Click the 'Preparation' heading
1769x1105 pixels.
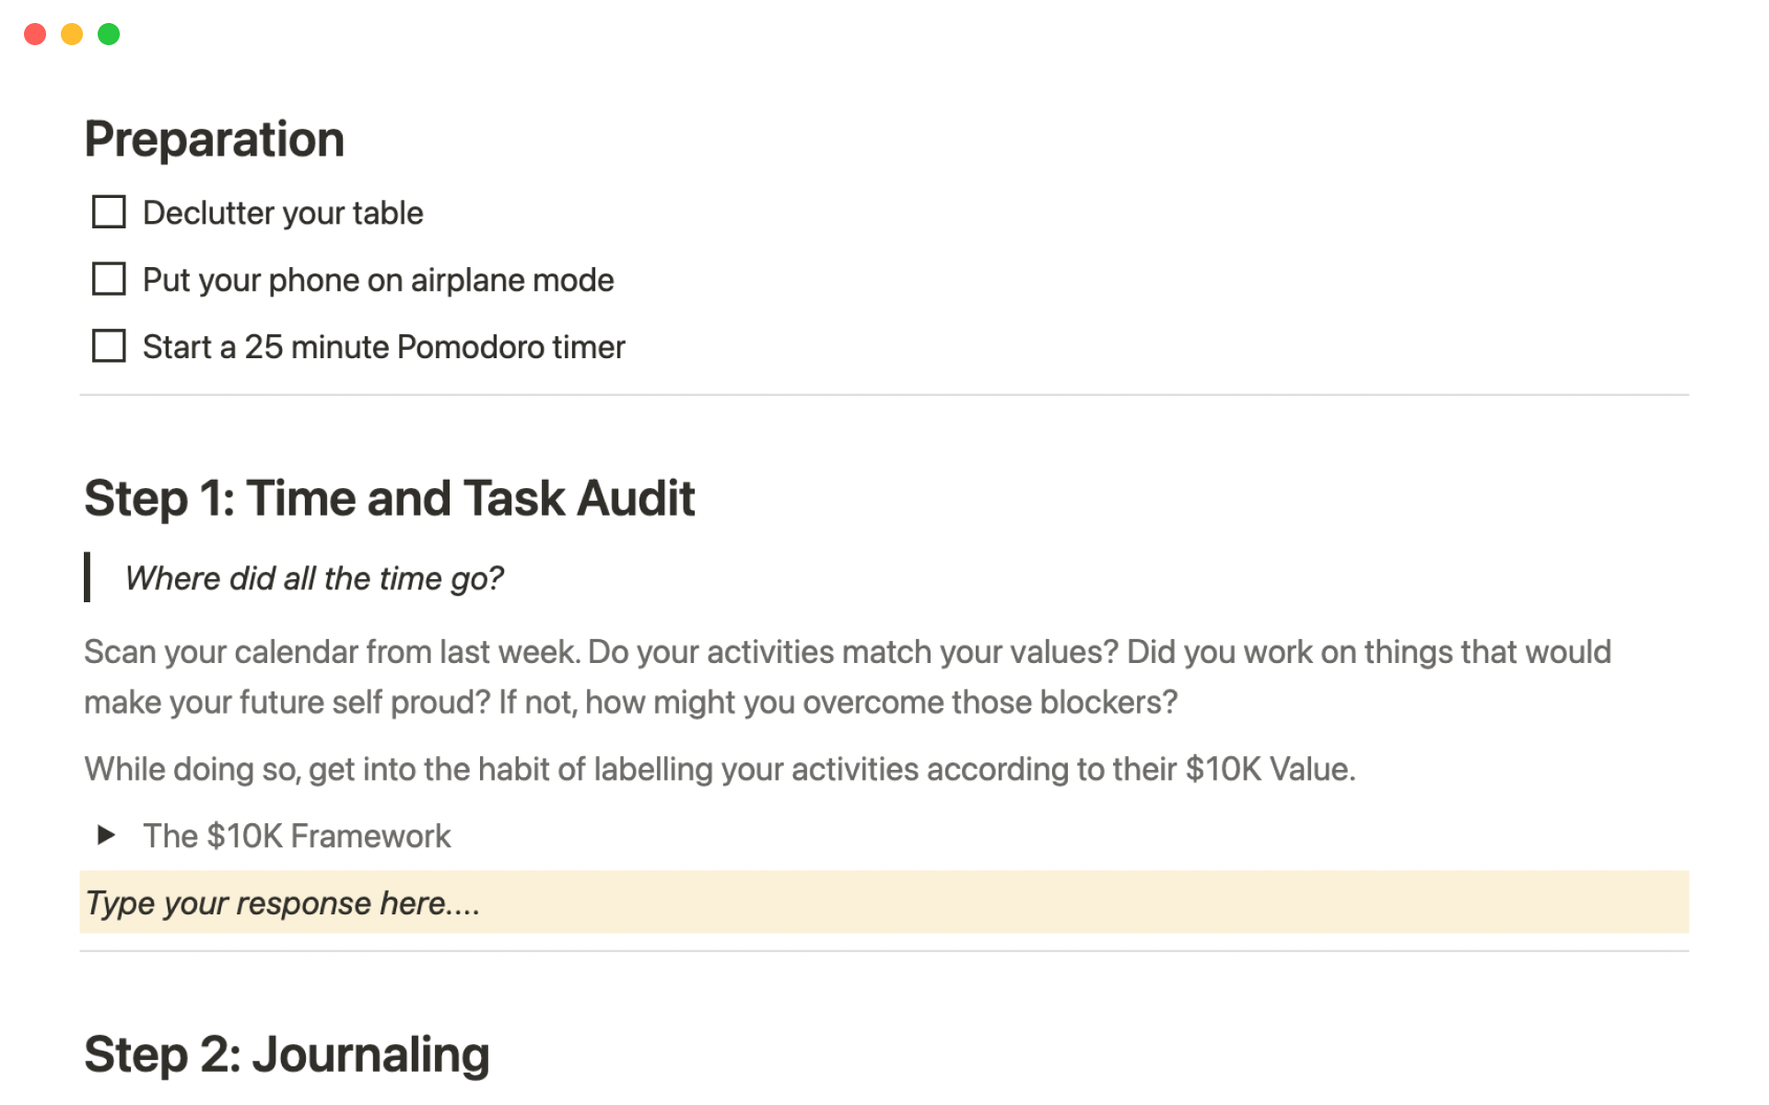coord(214,139)
